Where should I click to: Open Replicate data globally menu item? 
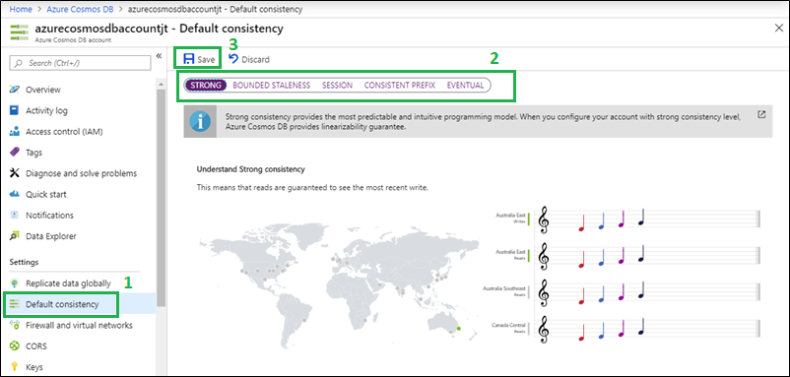tap(68, 283)
